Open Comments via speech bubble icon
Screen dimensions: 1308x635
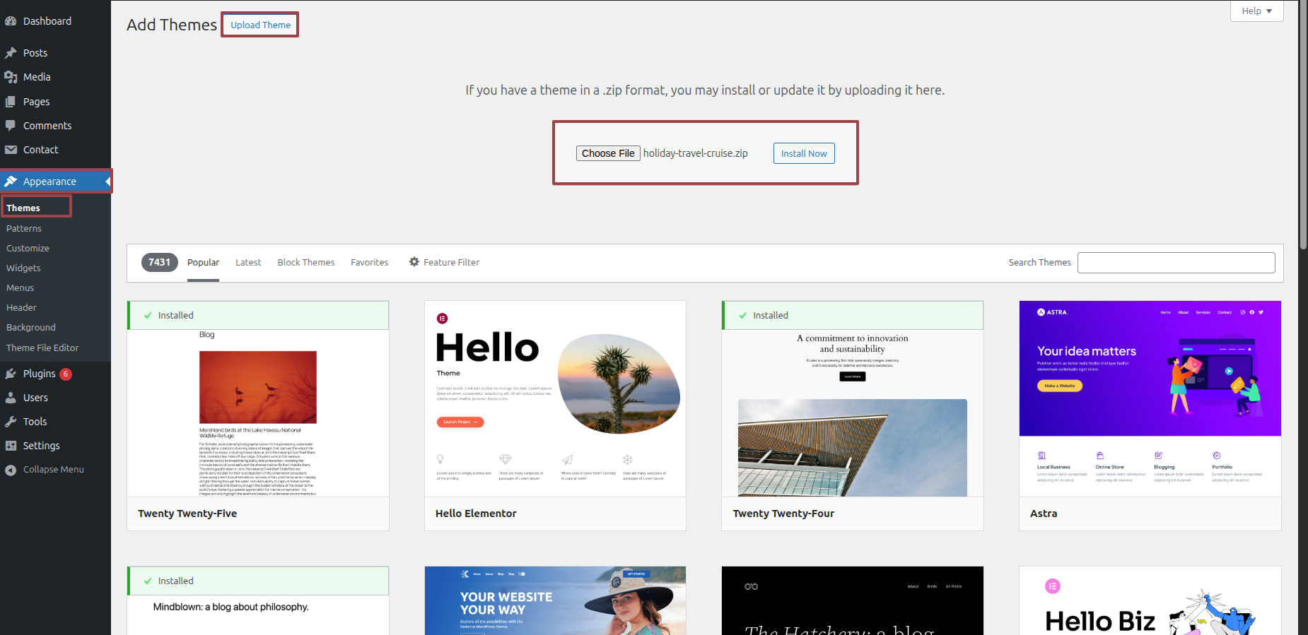click(11, 126)
